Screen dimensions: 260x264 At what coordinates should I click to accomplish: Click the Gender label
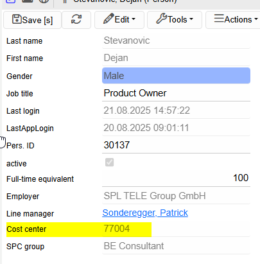[19, 76]
